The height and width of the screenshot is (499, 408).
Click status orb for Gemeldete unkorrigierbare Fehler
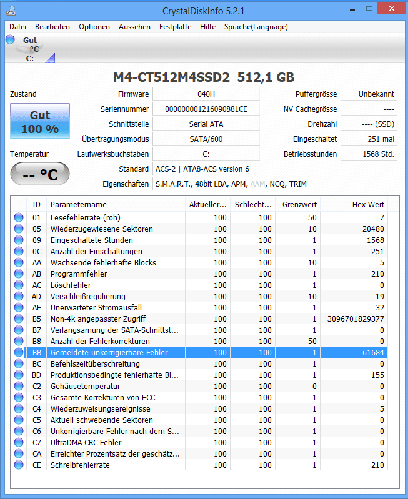point(19,352)
